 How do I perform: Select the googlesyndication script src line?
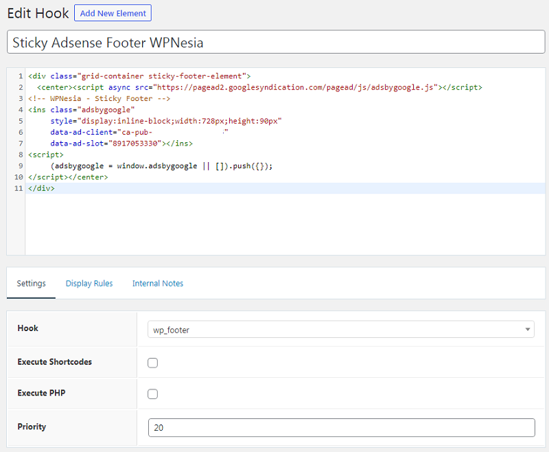(259, 87)
